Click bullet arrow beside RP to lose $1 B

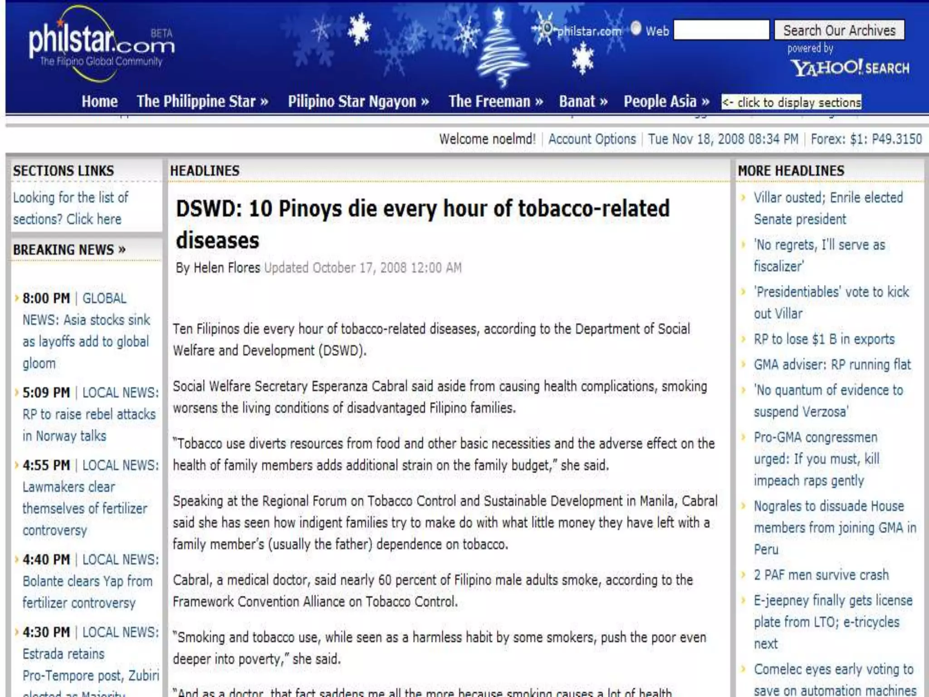point(743,339)
